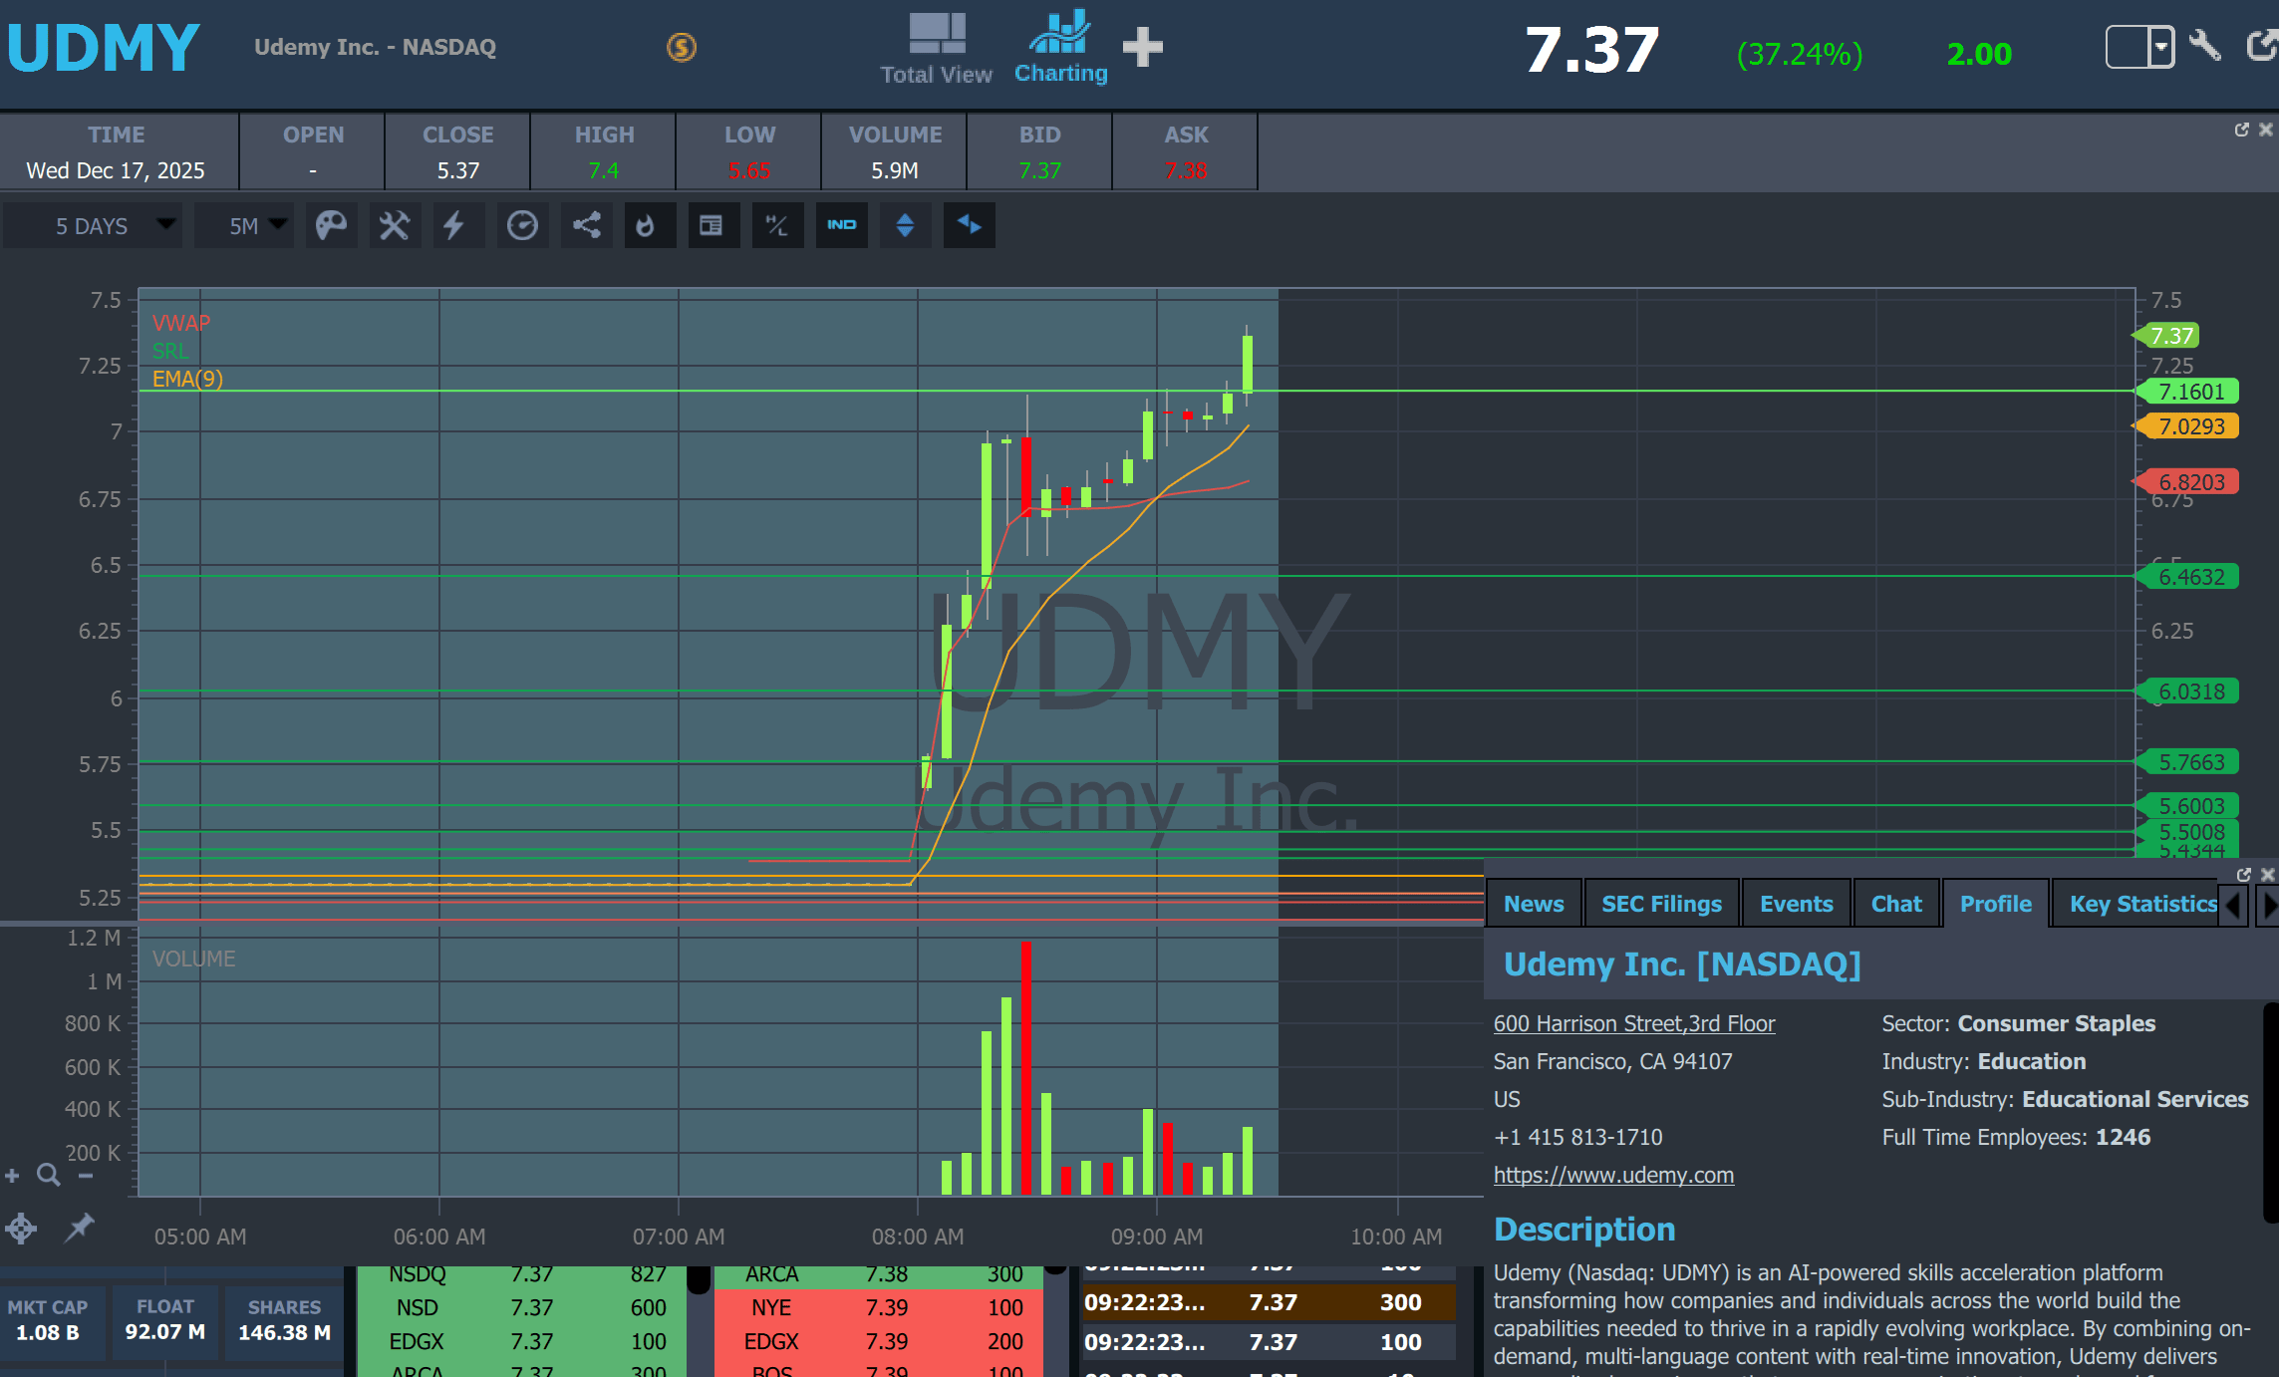Viewport: 2279px width, 1377px height.
Task: Open the https://www.udemy.com link
Action: (x=1613, y=1175)
